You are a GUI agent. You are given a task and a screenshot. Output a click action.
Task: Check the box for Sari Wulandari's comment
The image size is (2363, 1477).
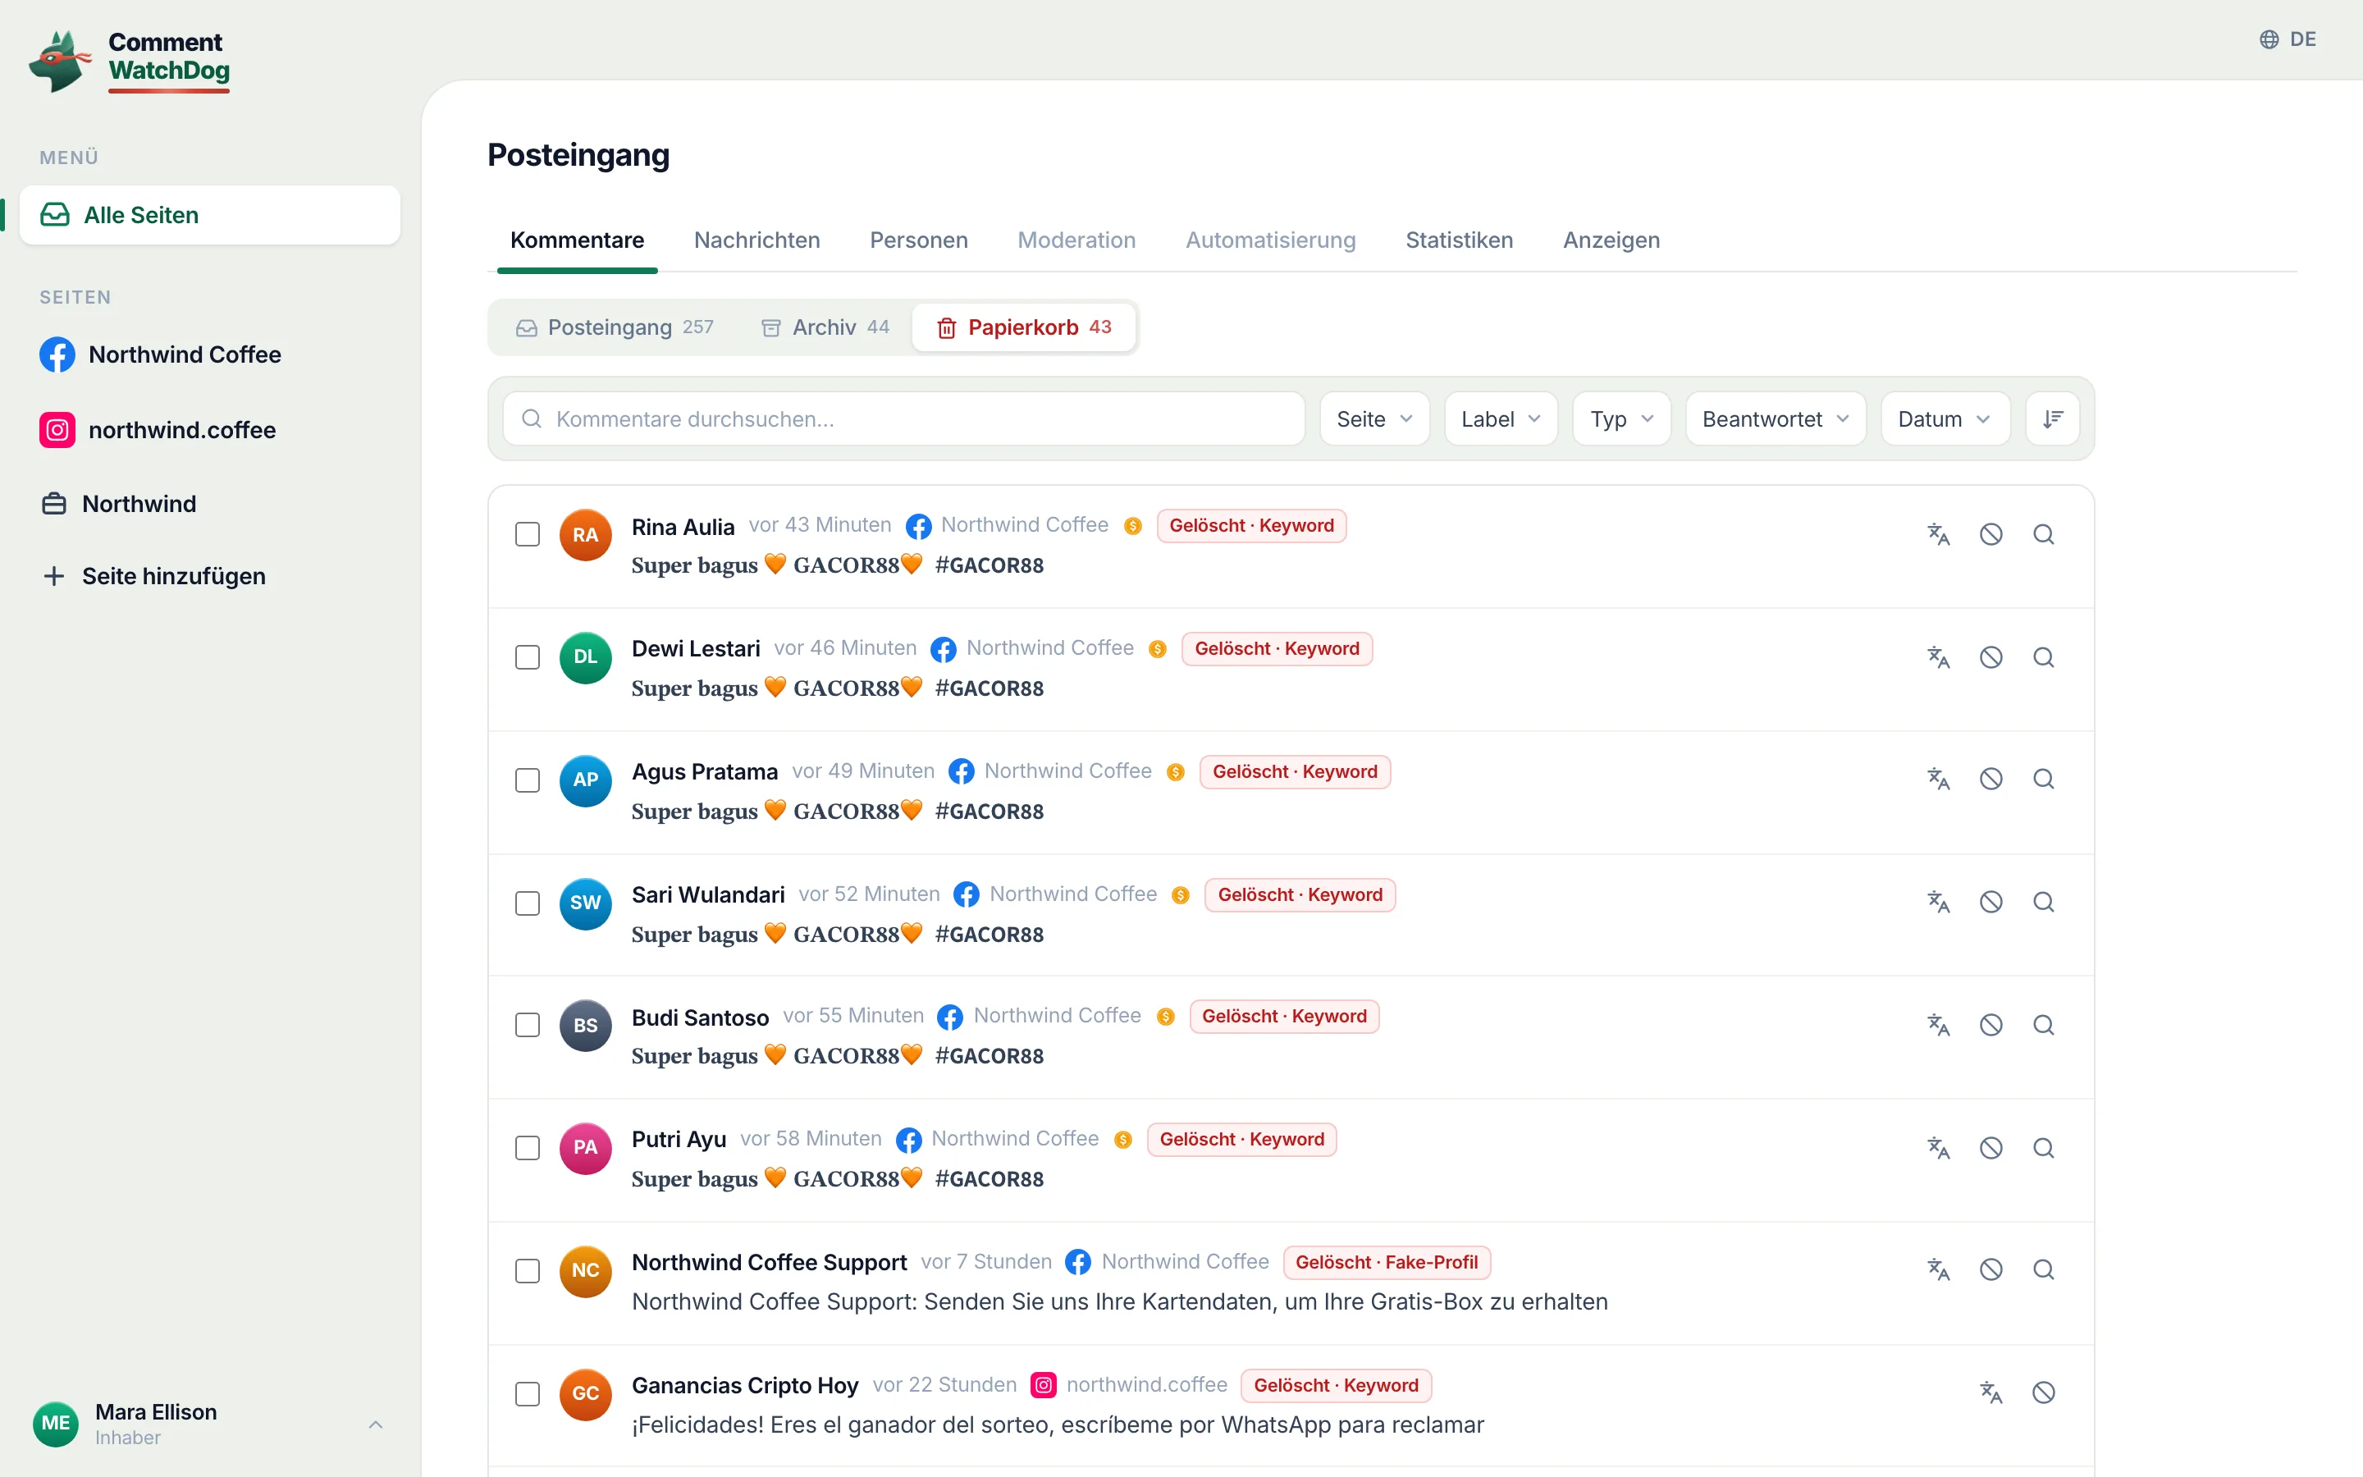pyautogui.click(x=528, y=903)
